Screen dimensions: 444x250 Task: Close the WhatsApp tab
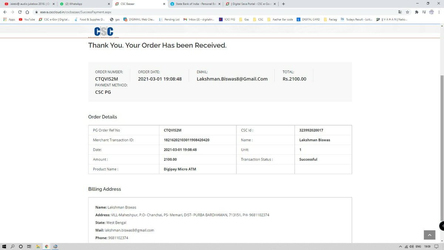click(x=108, y=4)
